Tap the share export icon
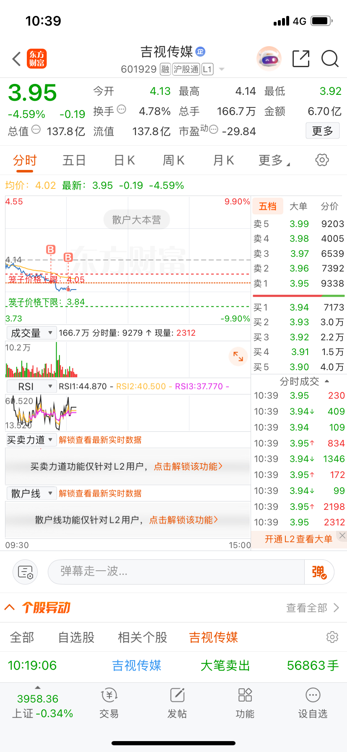This screenshot has width=347, height=752. [x=301, y=59]
